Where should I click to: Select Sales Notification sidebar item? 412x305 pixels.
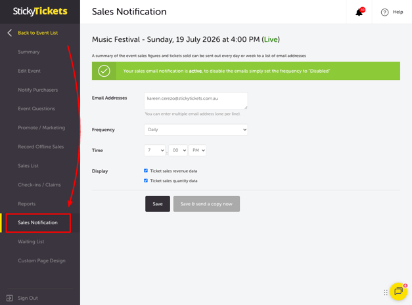point(37,222)
